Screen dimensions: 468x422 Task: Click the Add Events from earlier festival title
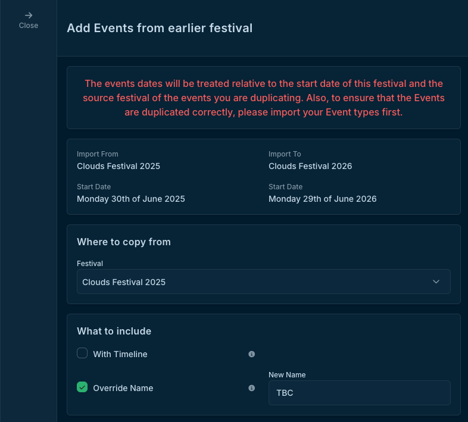[160, 28]
